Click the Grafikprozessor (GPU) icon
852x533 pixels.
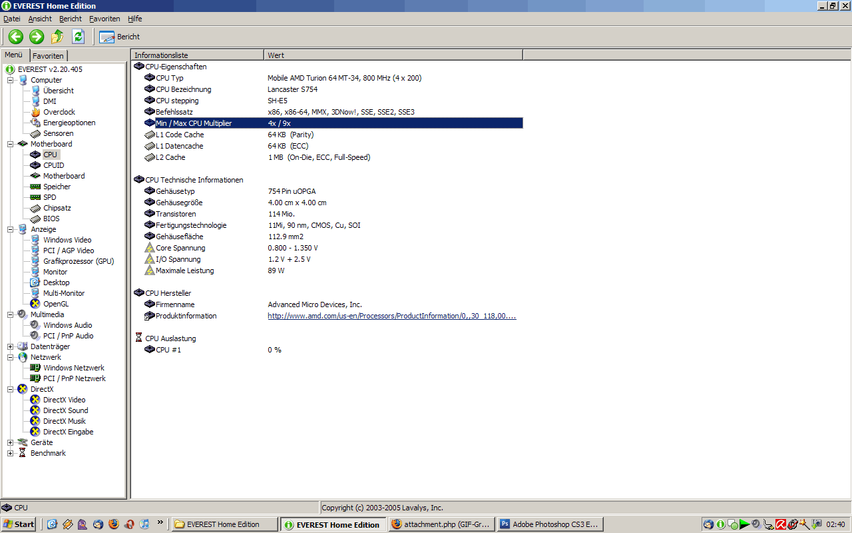(x=35, y=261)
